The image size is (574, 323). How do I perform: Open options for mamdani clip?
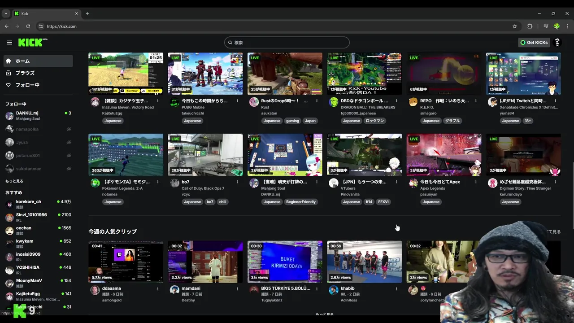[x=237, y=288]
